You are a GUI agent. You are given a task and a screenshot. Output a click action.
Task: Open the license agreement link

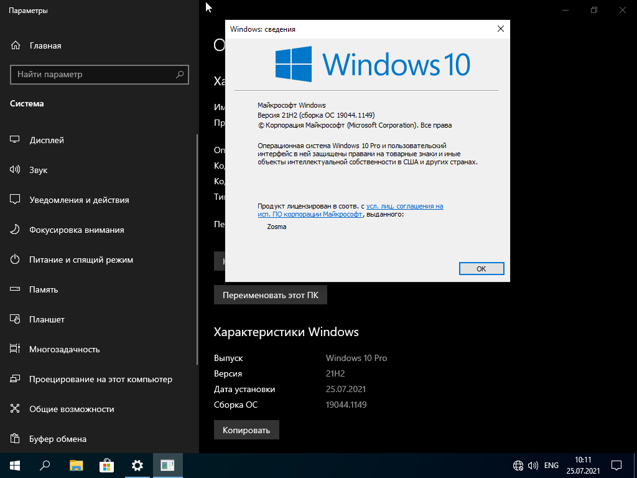[x=404, y=206]
